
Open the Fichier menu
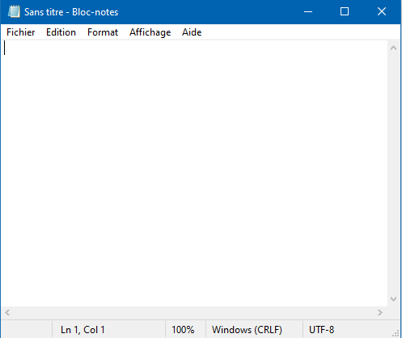21,32
